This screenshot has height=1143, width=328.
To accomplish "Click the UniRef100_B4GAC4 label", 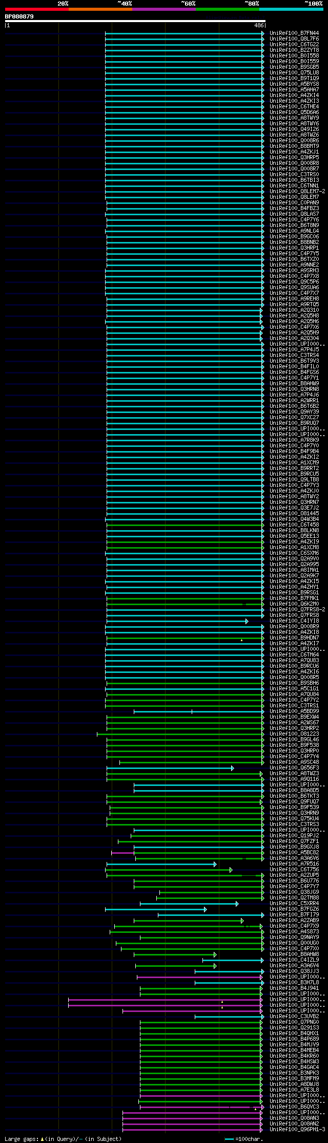I will [294, 1067].
